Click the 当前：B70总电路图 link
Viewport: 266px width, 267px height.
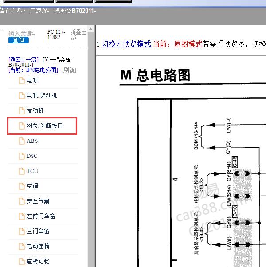point(33,70)
